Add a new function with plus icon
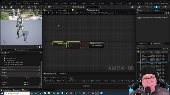Screen dimensions: 170x95 coord(40,70)
